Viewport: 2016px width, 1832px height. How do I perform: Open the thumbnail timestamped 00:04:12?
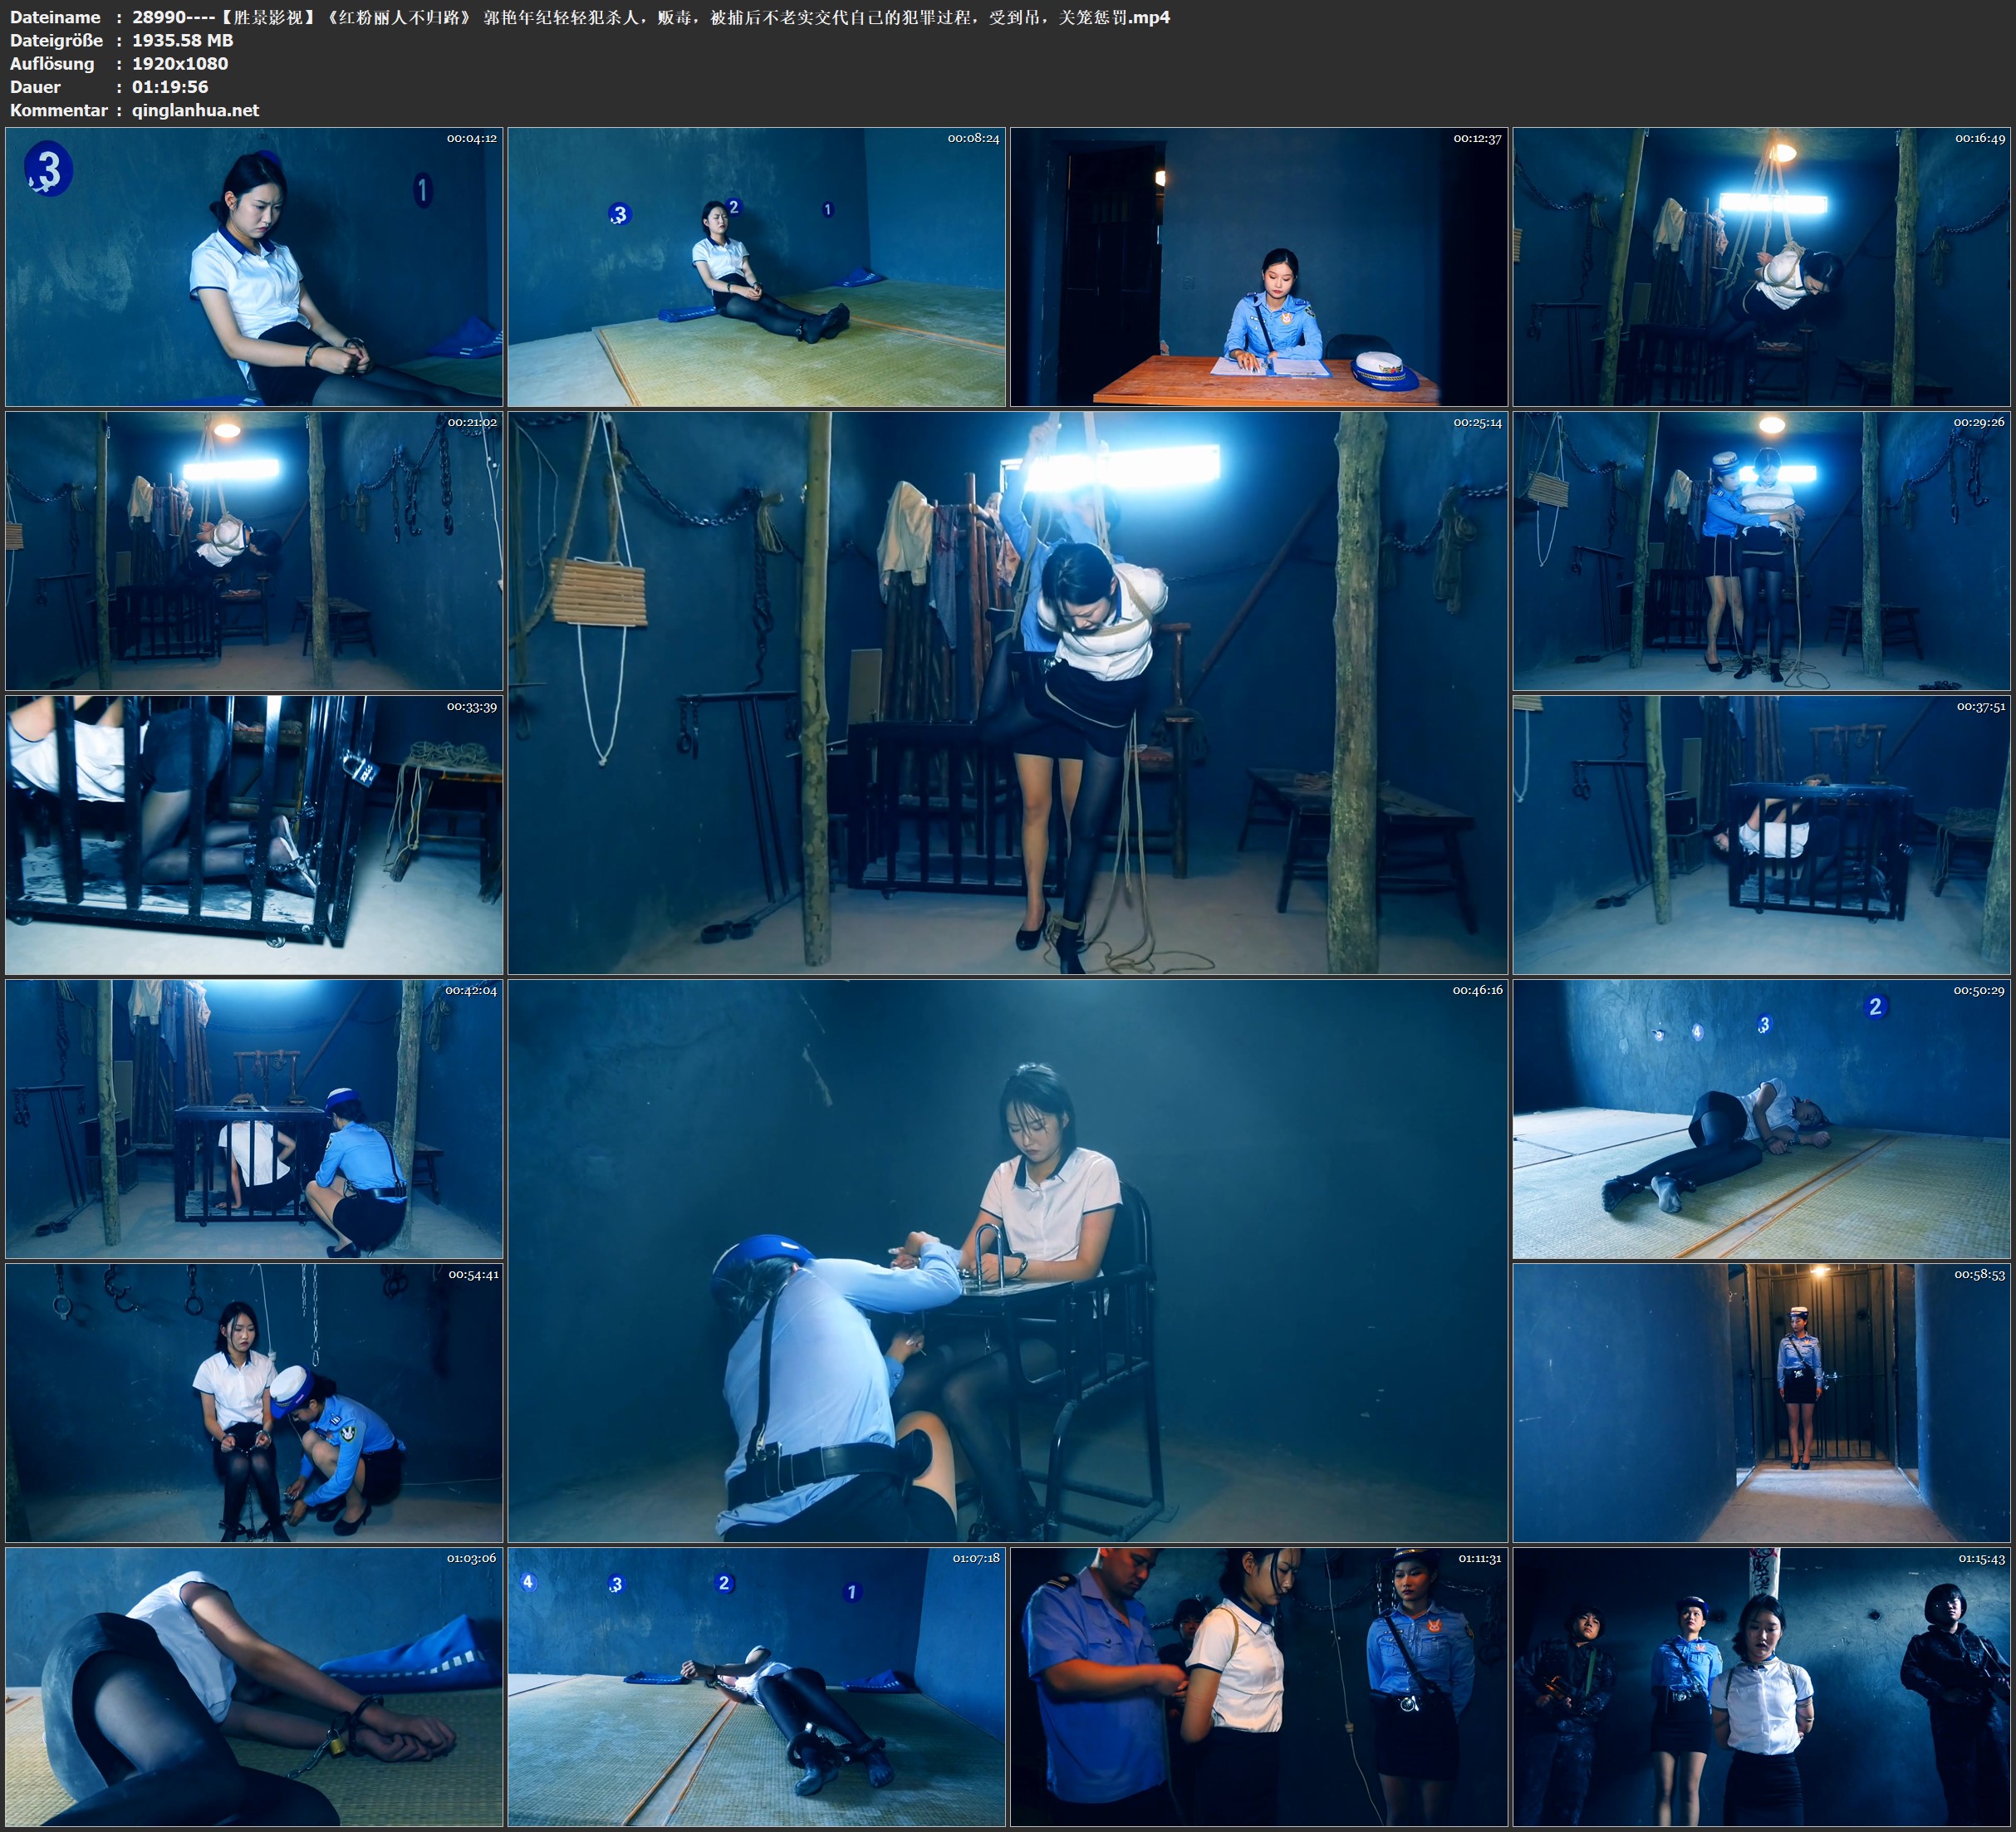(x=254, y=266)
